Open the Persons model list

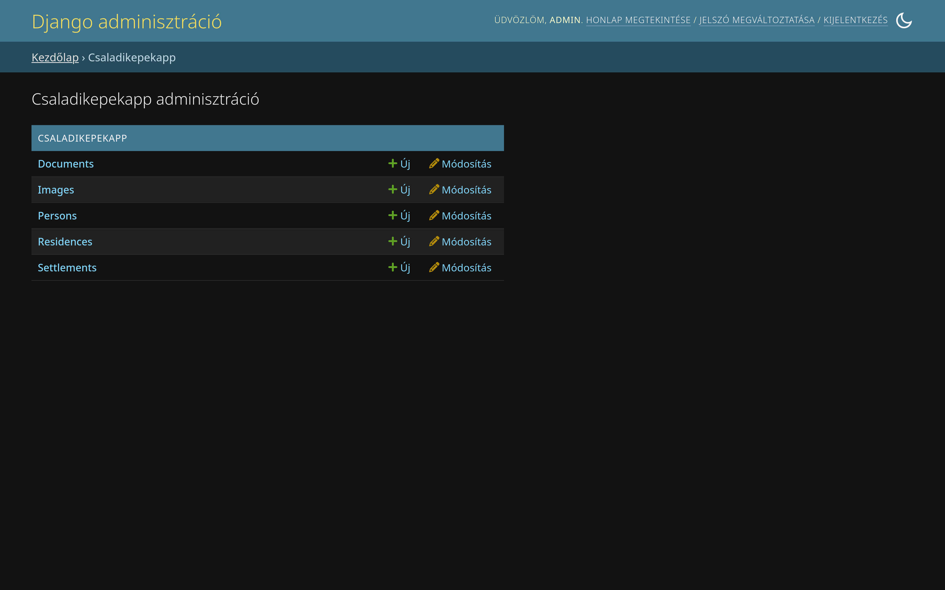[x=57, y=216]
